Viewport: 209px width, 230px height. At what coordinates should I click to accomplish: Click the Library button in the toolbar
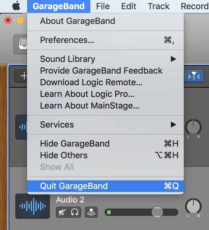[x=20, y=44]
